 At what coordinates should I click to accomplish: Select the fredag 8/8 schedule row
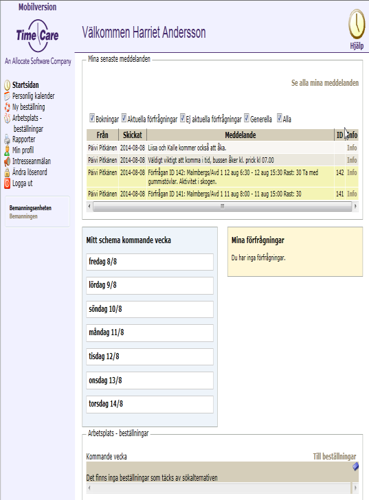point(150,262)
